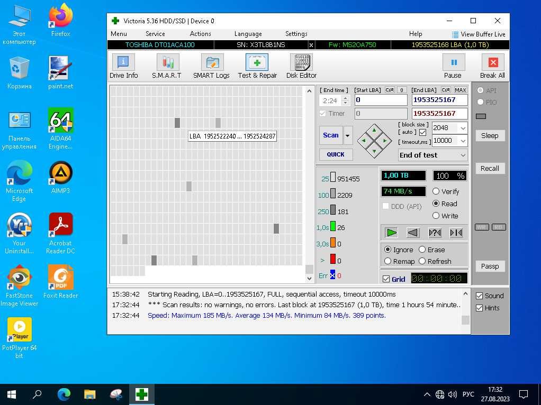Toggle the block size auto checkbox

(422, 132)
